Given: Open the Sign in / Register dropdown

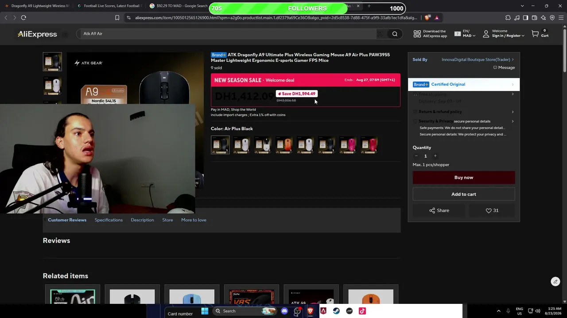Looking at the screenshot, I should point(504,34).
